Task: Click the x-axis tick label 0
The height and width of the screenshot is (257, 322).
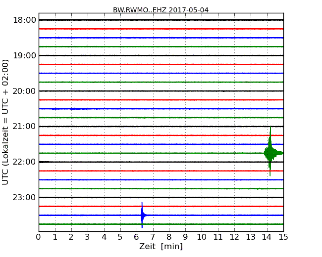Action: (39, 237)
